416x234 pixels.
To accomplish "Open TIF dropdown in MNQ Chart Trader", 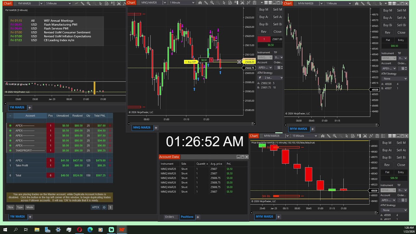I will tap(279, 57).
